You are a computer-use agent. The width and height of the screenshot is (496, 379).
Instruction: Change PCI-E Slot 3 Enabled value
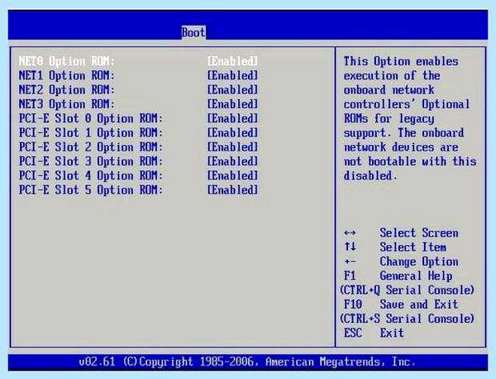coord(232,161)
